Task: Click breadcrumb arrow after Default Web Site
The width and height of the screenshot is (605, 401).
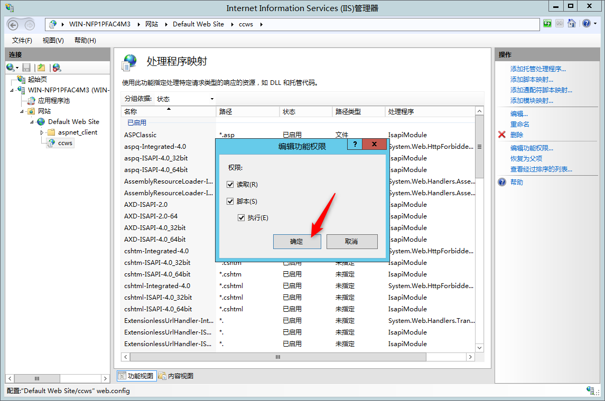Action: pos(232,24)
